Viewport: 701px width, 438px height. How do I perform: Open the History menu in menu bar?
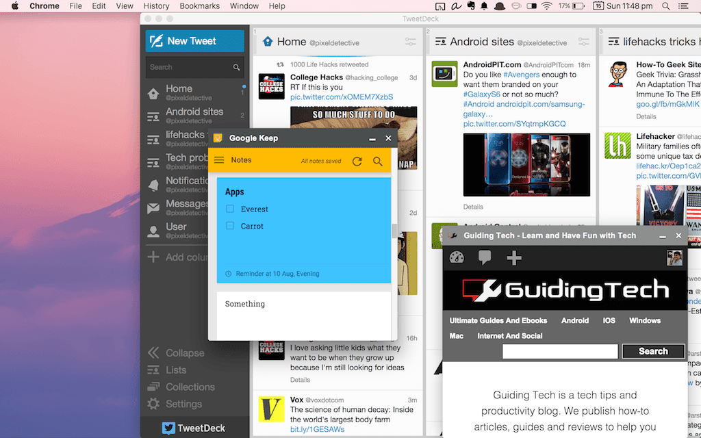(156, 5)
